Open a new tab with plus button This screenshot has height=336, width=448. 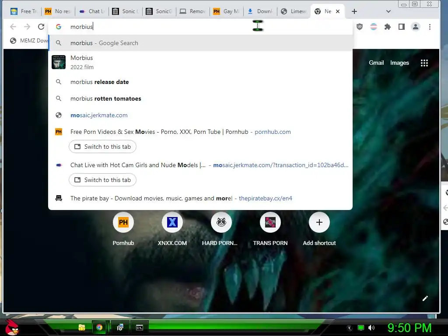coord(354,11)
